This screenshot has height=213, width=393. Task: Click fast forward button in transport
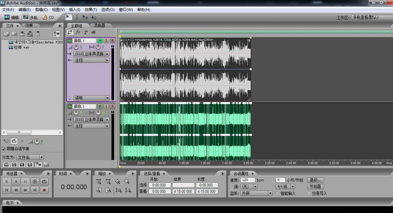(25, 190)
